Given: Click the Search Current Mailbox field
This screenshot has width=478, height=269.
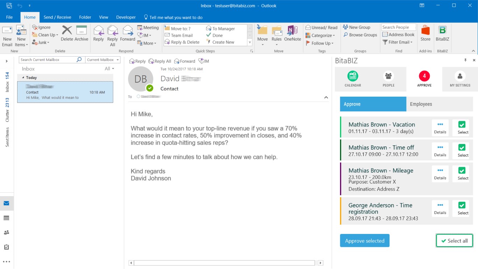Looking at the screenshot, I should tap(48, 60).
